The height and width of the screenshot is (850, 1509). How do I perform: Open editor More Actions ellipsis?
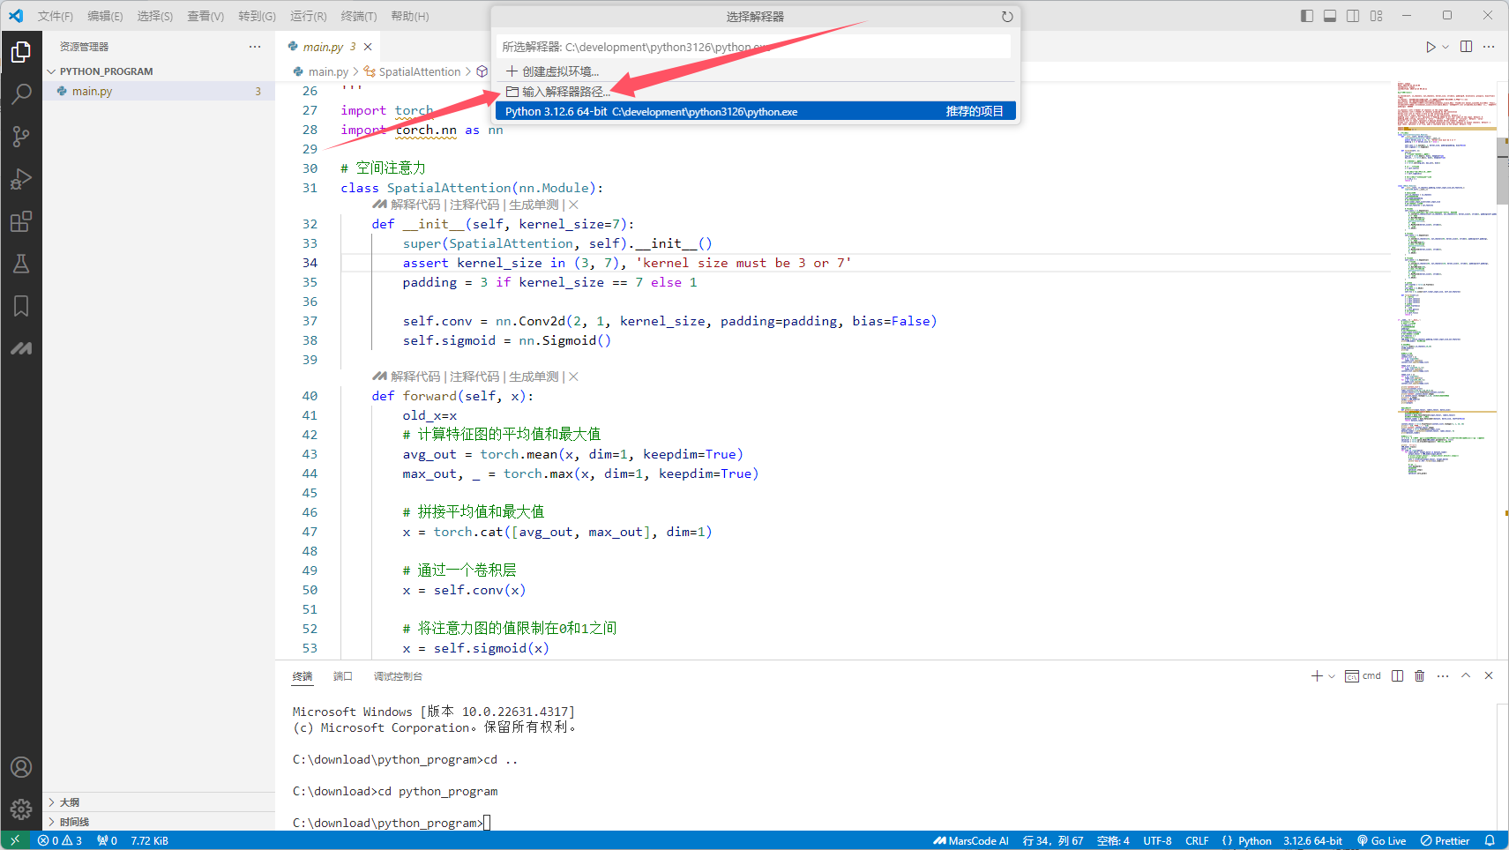tap(1489, 47)
